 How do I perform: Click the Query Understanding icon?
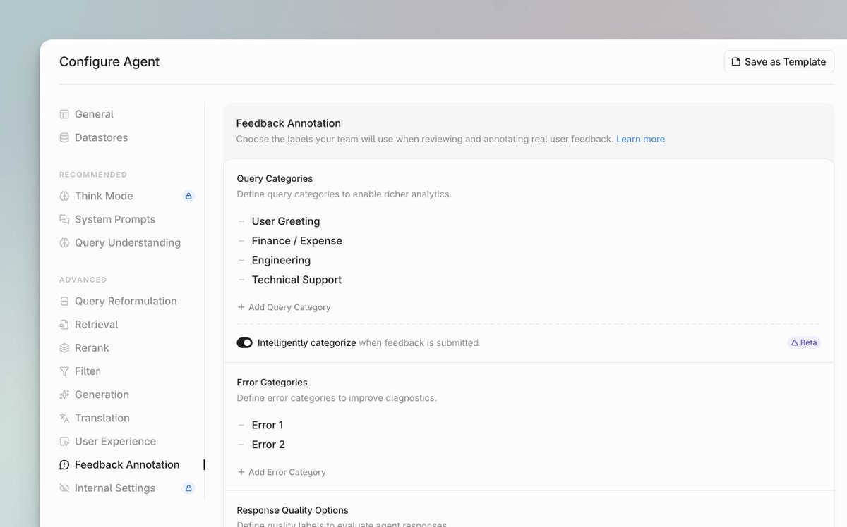[x=64, y=242]
